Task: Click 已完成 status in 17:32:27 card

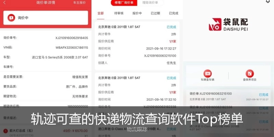Action: [x=172, y=27]
